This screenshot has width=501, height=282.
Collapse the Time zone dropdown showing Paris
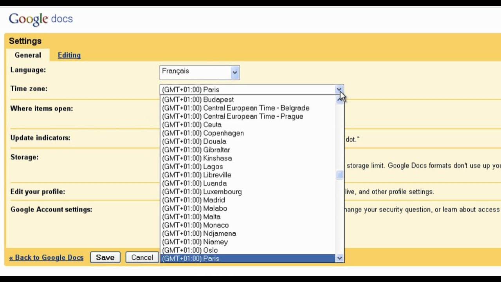pyautogui.click(x=252, y=90)
